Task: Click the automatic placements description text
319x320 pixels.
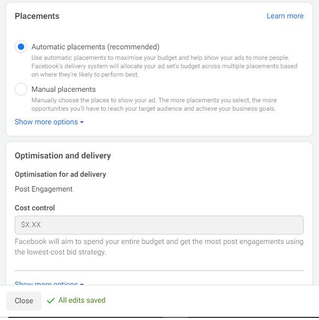Action: 164,66
